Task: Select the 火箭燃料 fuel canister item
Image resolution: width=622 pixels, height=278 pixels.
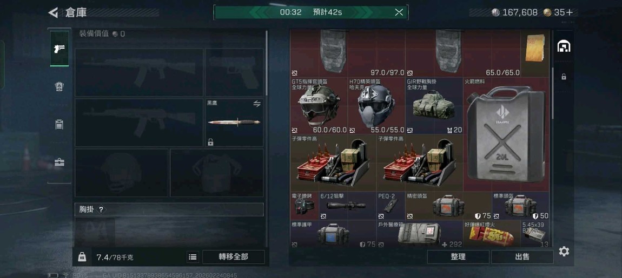Action: [506, 134]
